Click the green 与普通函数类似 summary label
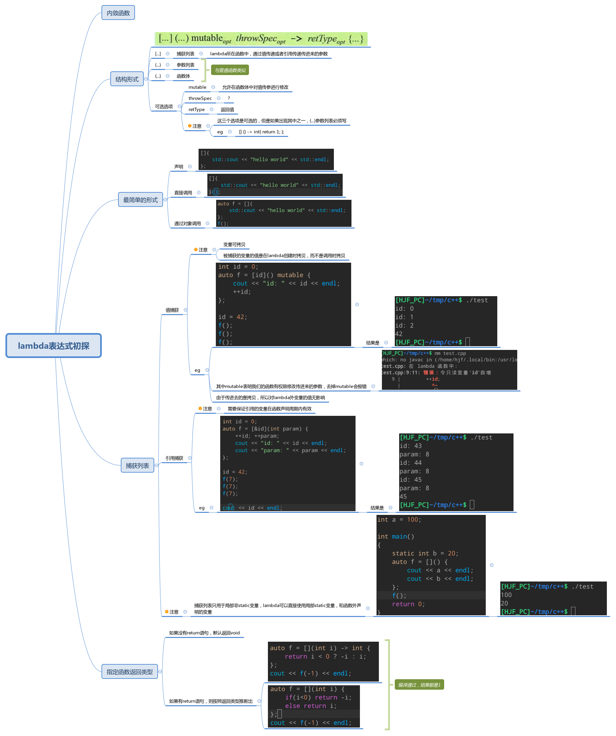Viewport: 616px width, 736px height. pos(230,70)
